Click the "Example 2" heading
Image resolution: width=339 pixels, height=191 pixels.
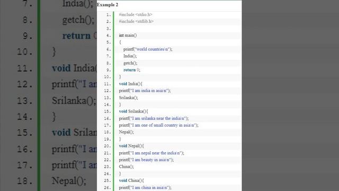pyautogui.click(x=108, y=5)
